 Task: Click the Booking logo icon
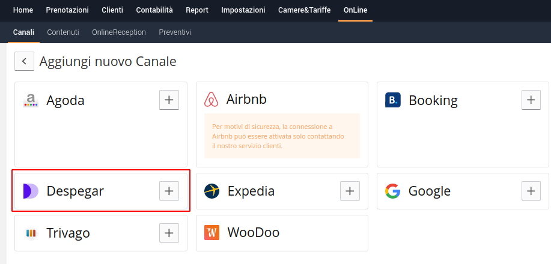(393, 100)
